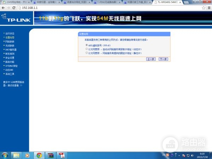Select the 静态IP Ethernet broadband option

coord(87,53)
